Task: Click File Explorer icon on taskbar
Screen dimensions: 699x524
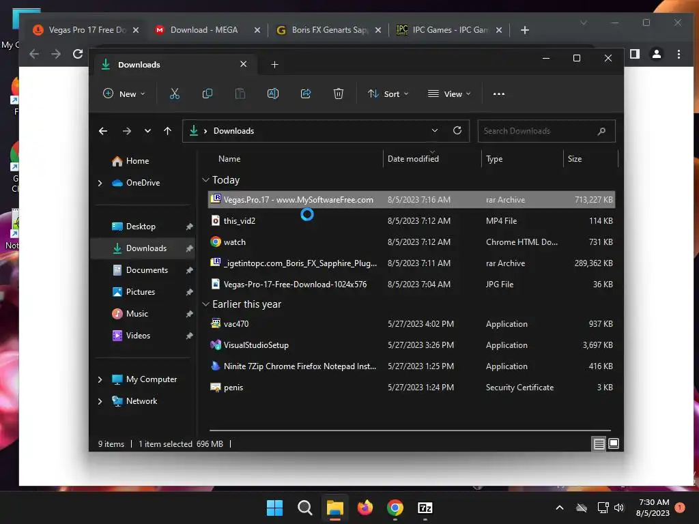Action: (x=334, y=508)
